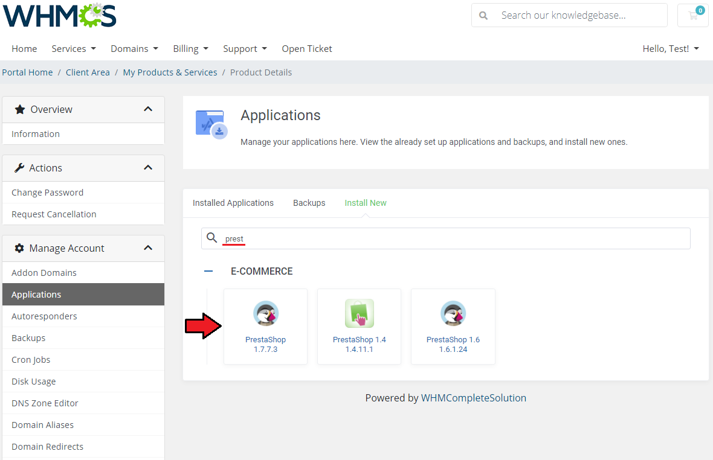Screen dimensions: 713x460
Task: Click the PrestaShop 1.6 penguin icon
Action: pos(453,314)
